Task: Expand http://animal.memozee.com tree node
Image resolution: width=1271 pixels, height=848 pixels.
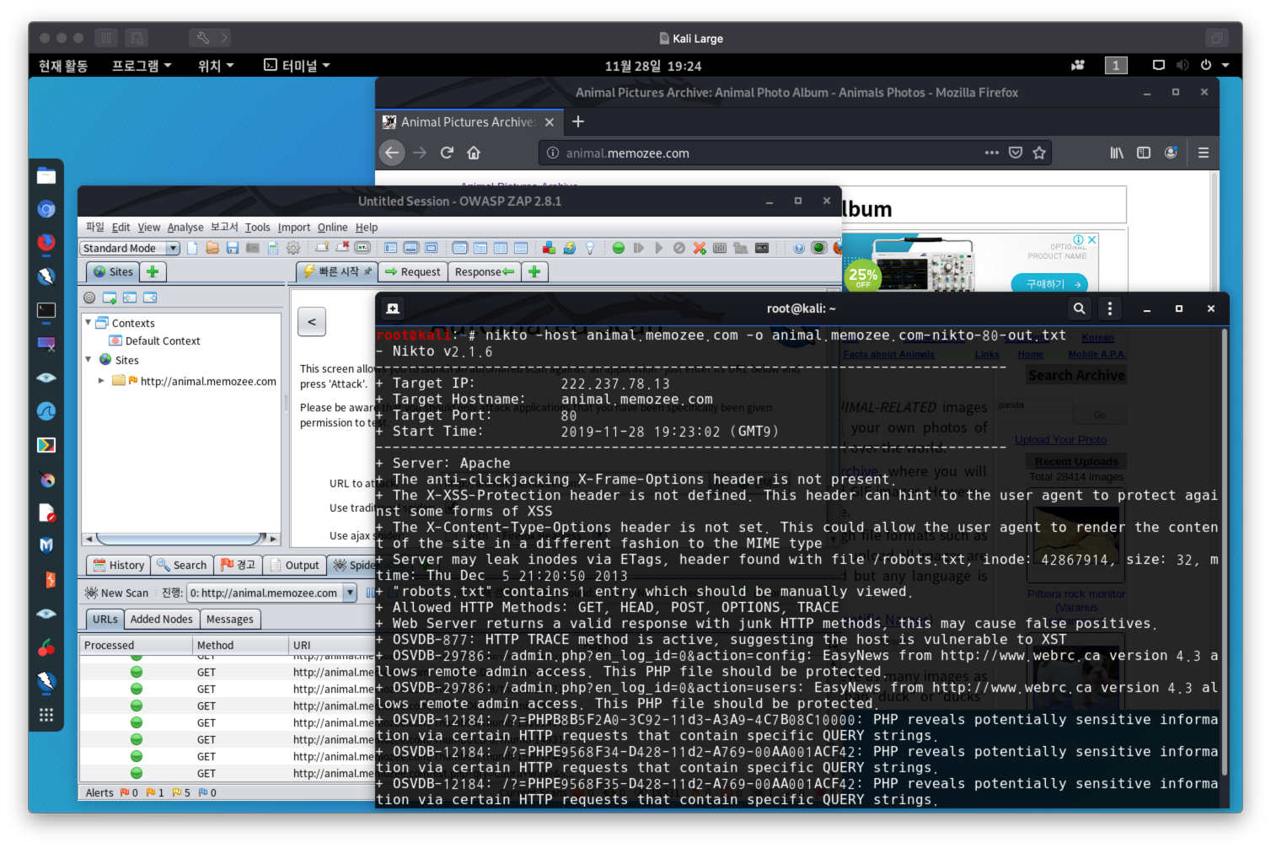Action: pyautogui.click(x=101, y=380)
